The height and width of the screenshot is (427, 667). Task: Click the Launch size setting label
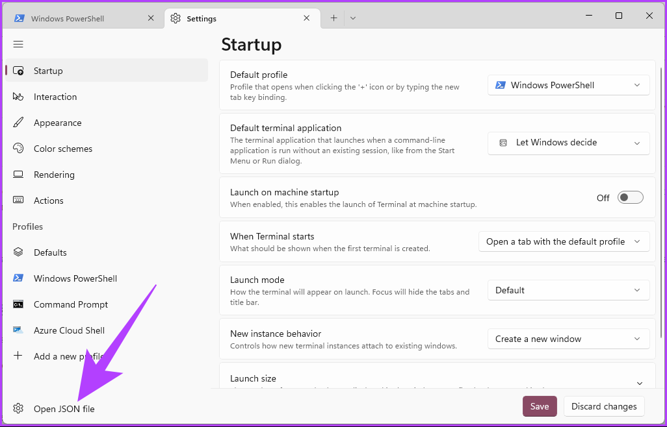pyautogui.click(x=253, y=378)
